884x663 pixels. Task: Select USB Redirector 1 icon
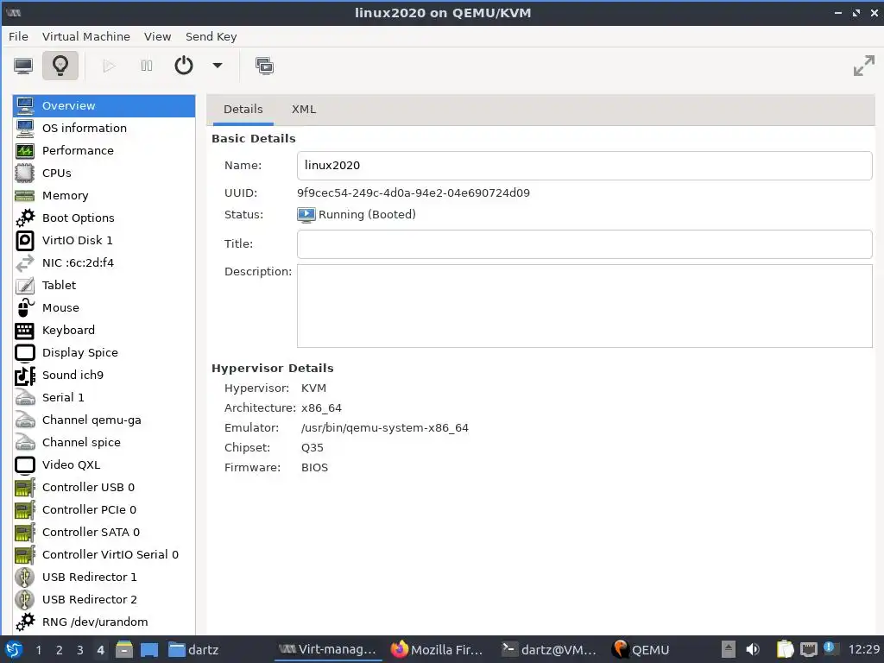[25, 578]
